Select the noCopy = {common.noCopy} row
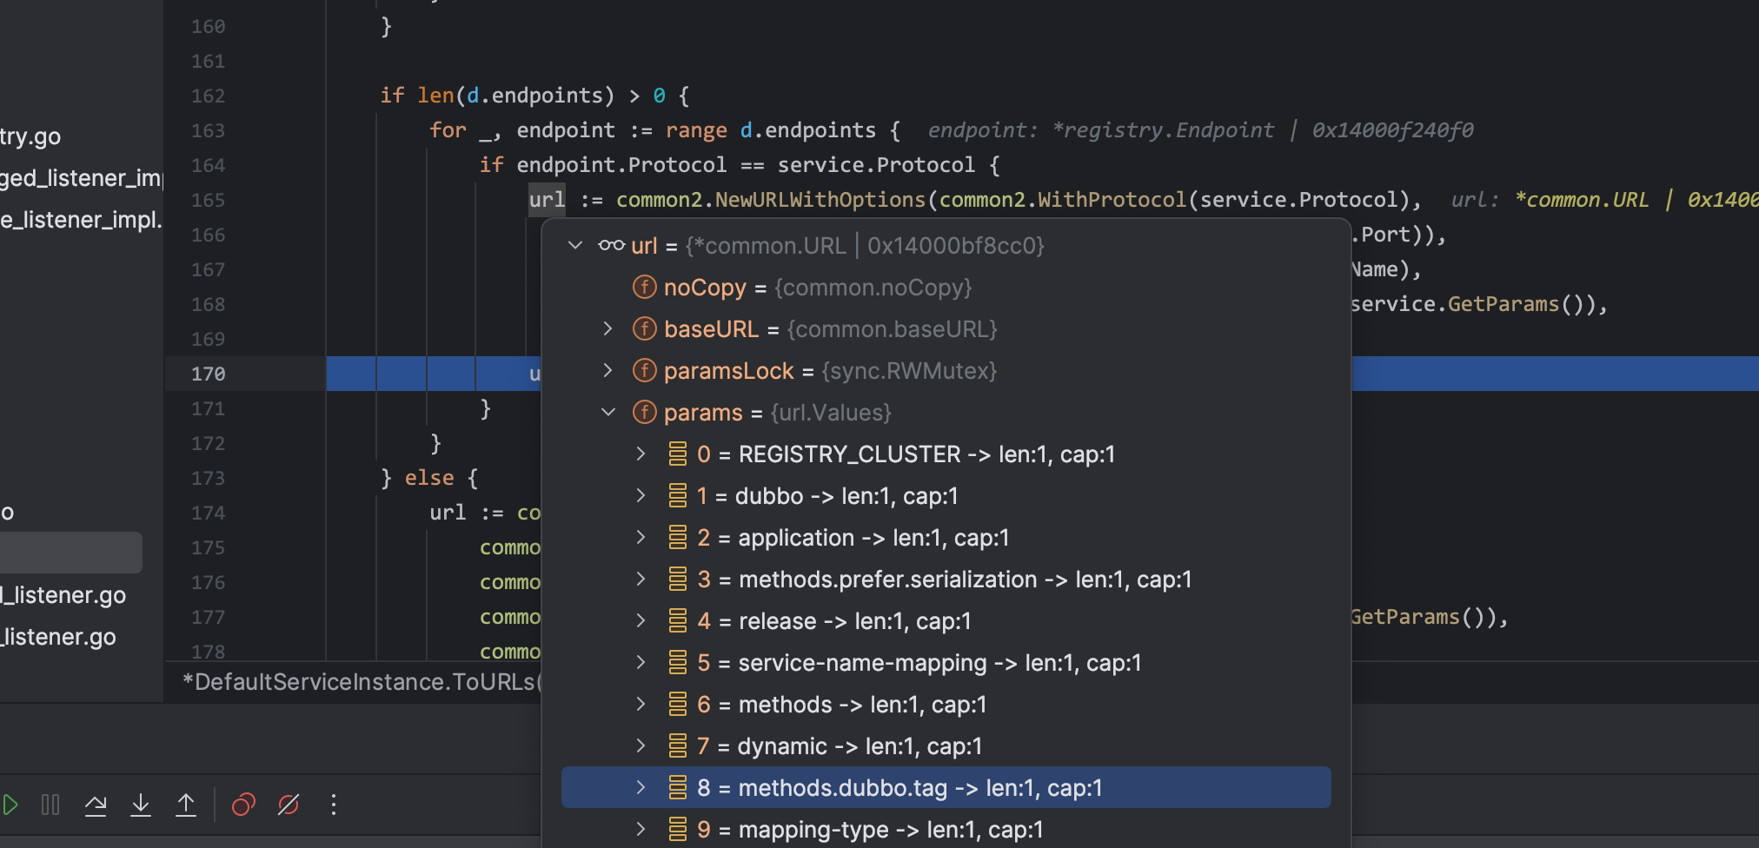1759x848 pixels. click(946, 287)
